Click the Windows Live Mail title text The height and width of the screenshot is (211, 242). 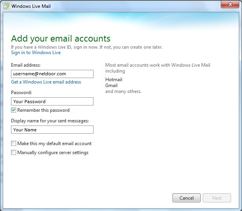click(32, 6)
